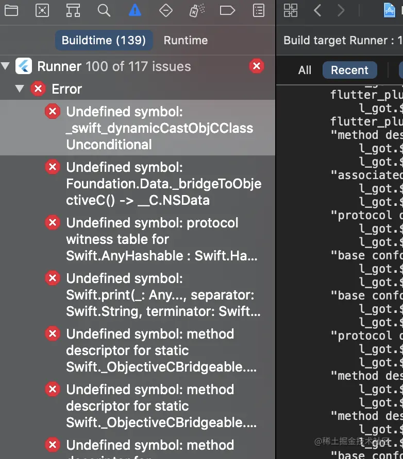Select Undefined symbol _swift_dynamicCastObjCClassUnconditional error
Screen dimensions: 403x459
(x=159, y=128)
